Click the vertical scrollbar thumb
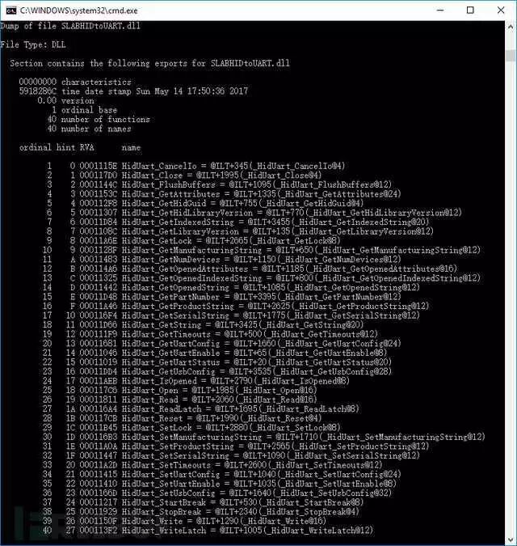 tap(511, 56)
